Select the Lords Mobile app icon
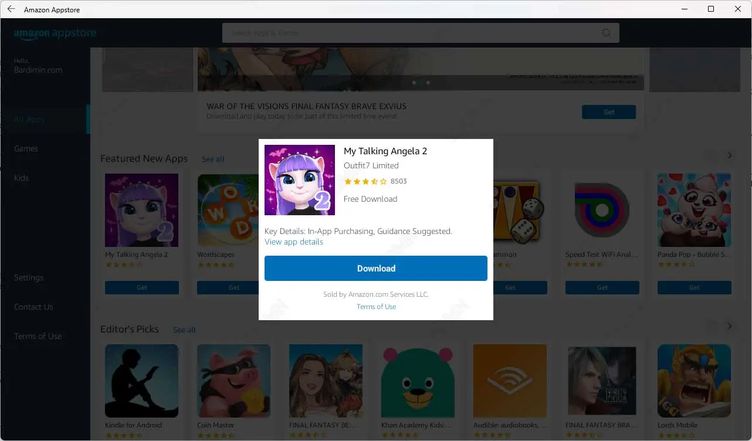The width and height of the screenshot is (752, 441). (694, 381)
